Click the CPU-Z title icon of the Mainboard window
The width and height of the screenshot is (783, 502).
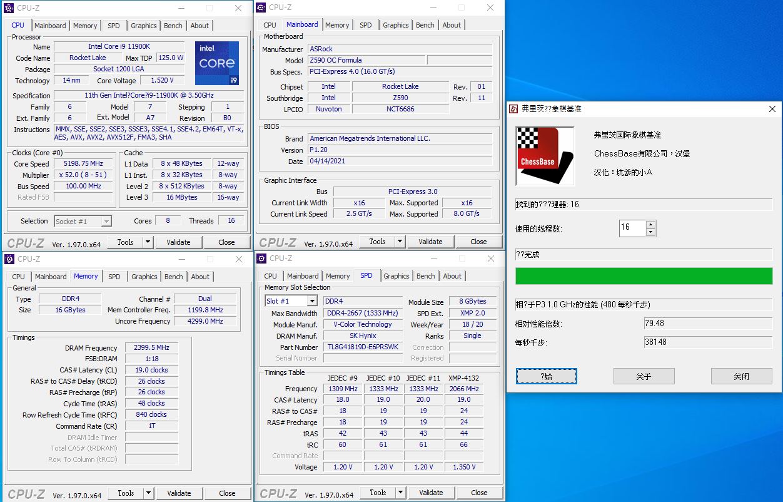(x=261, y=8)
